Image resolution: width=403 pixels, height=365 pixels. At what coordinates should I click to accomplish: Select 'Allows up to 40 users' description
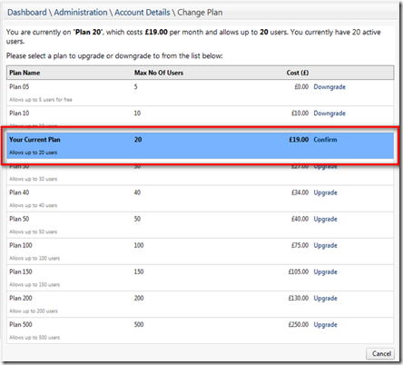33,205
